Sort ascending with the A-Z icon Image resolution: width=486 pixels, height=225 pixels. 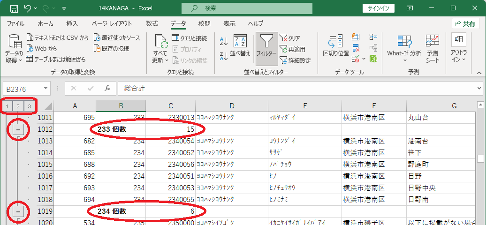pyautogui.click(x=224, y=41)
